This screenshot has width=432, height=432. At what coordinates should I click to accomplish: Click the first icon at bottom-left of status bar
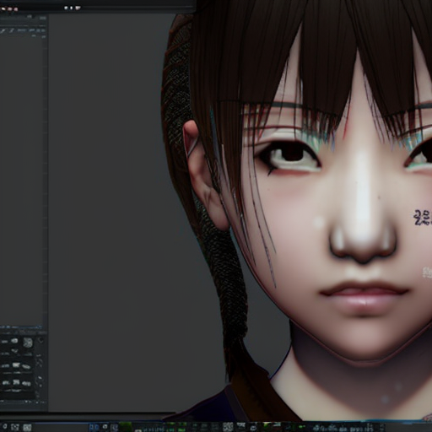[5, 427]
